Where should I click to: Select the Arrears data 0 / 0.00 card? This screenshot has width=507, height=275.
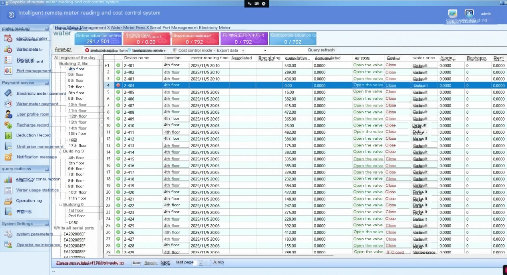coord(147,39)
